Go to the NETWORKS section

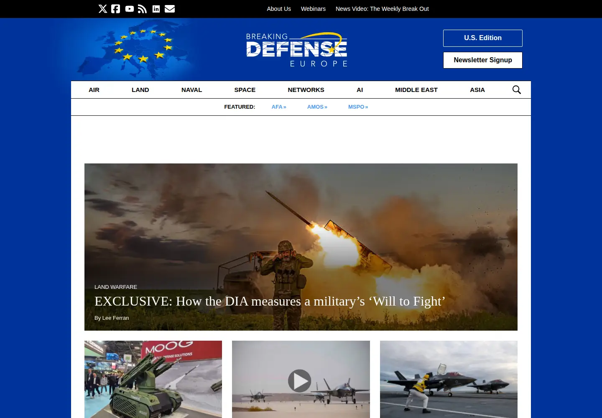tap(306, 90)
